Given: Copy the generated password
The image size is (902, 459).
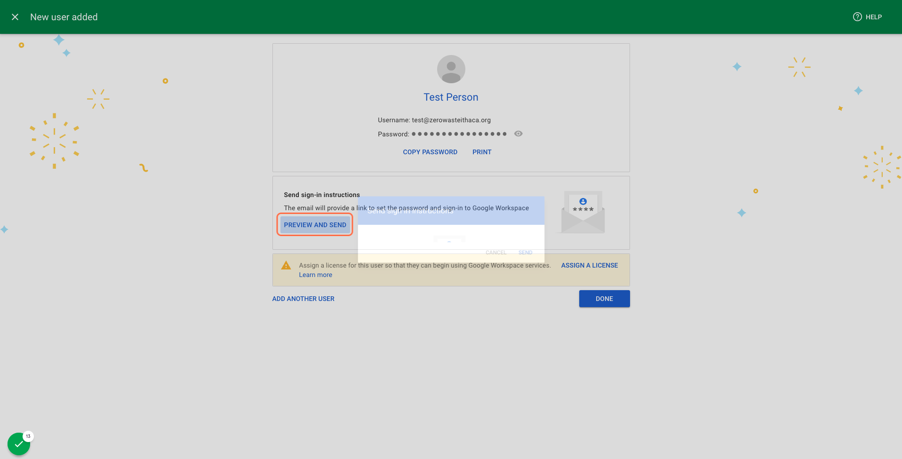Looking at the screenshot, I should click(430, 152).
